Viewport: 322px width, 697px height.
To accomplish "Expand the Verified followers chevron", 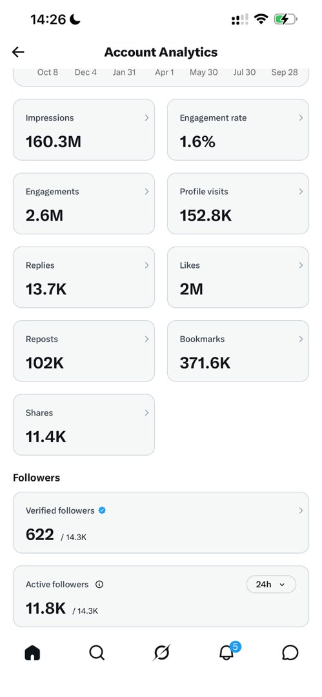I will pos(301,510).
